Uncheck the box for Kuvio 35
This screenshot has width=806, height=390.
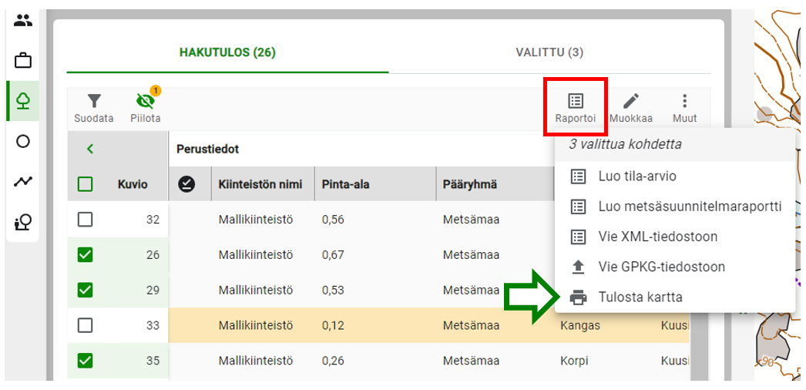(85, 361)
